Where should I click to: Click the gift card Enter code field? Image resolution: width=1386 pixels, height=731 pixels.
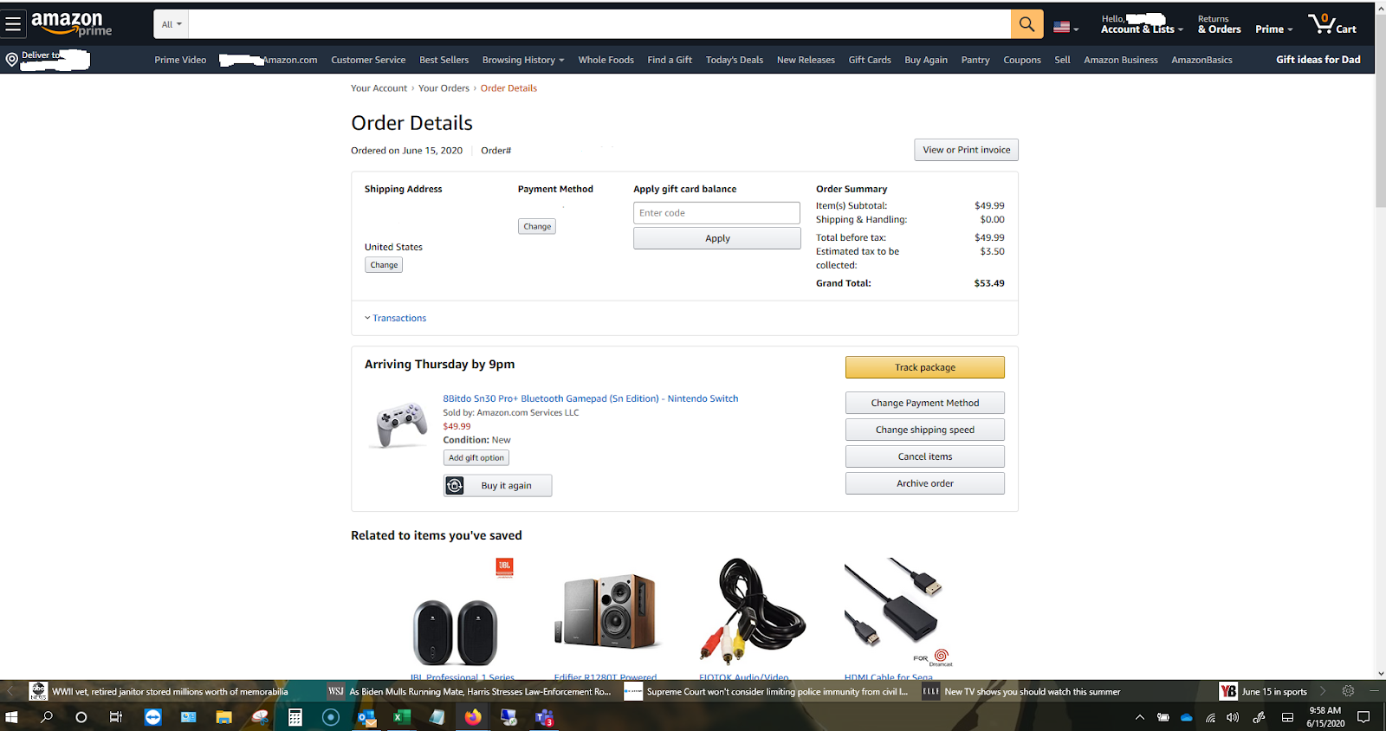[717, 213]
